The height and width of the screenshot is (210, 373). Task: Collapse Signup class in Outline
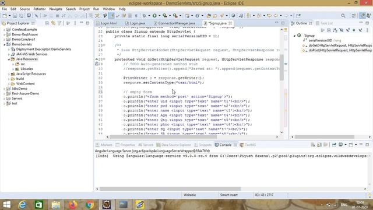[294, 36]
